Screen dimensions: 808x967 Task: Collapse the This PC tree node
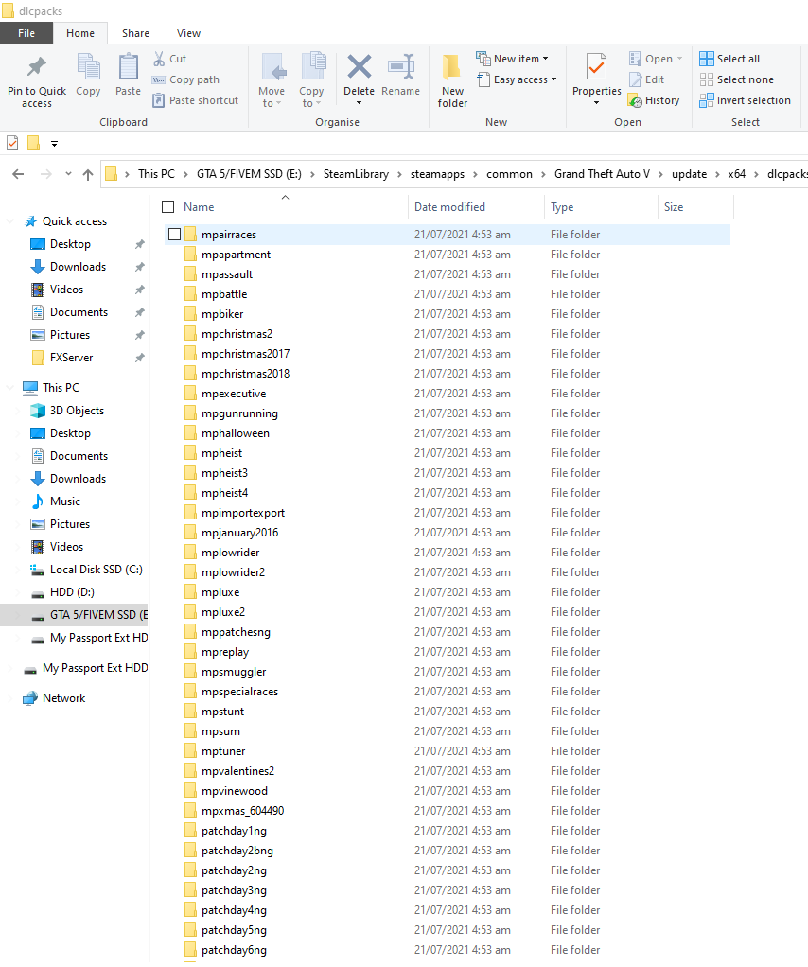pyautogui.click(x=10, y=388)
